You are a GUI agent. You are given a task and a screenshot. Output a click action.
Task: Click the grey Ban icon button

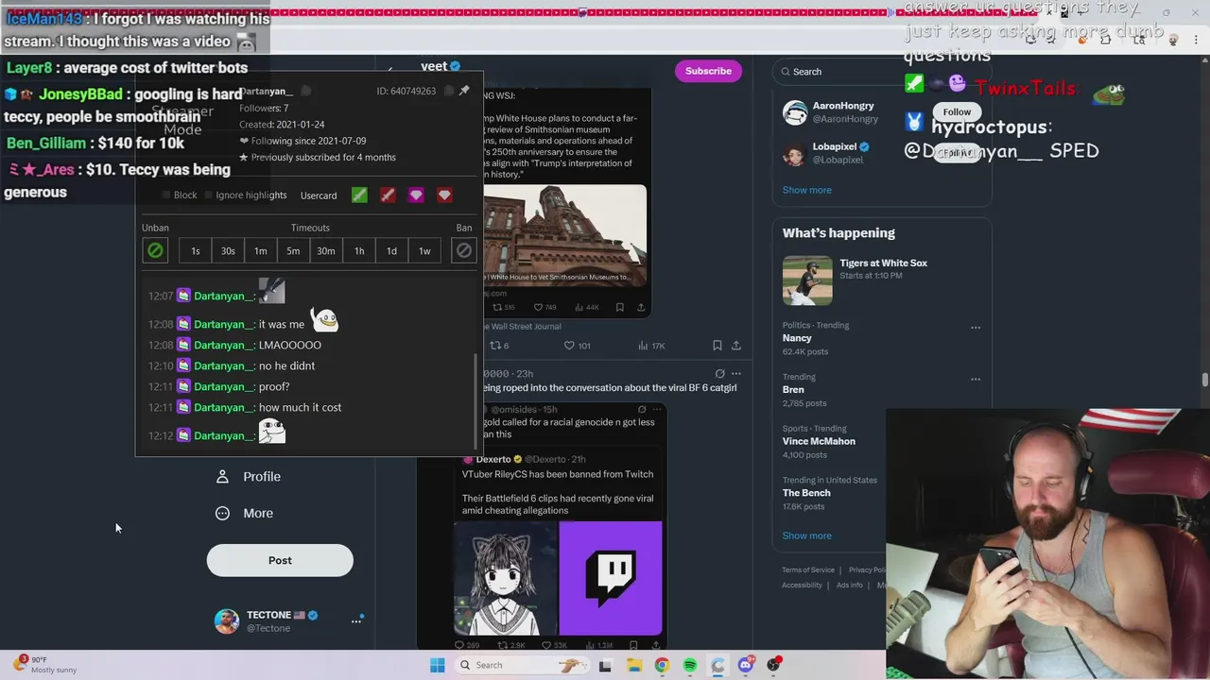click(x=463, y=250)
